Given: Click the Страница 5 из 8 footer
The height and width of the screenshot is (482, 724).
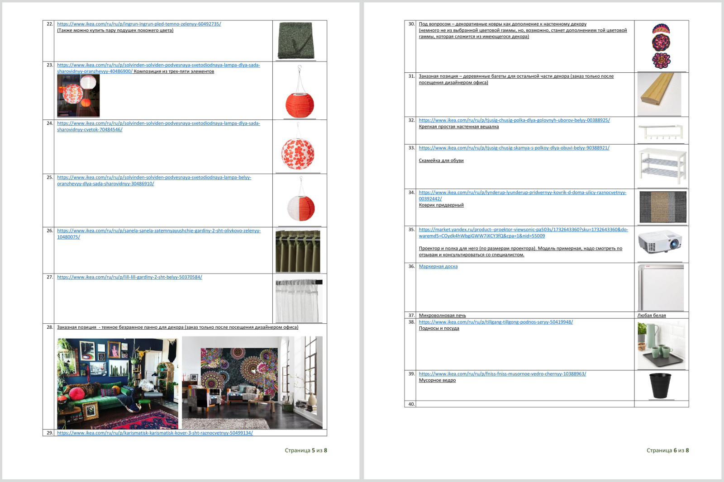Looking at the screenshot, I should (x=306, y=450).
